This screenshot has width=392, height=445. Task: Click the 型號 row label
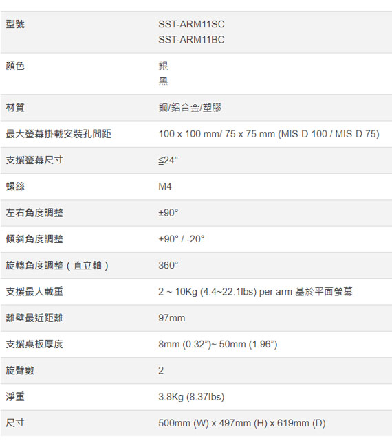(x=15, y=24)
